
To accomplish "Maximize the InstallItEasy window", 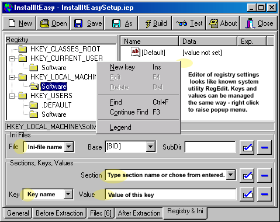I will [261, 8].
